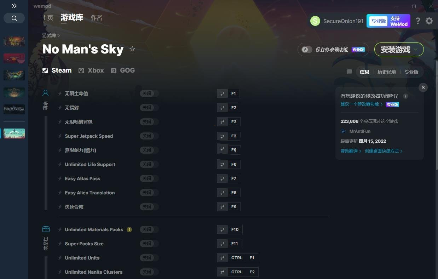Open the help question mark icon
Viewport: 438px width, 279px height.
pos(418,21)
